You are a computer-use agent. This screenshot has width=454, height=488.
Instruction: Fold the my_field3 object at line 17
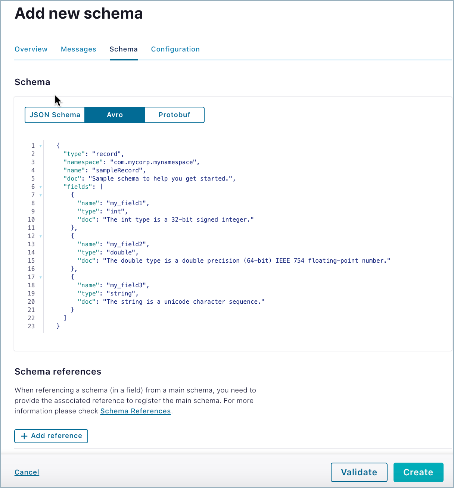coord(41,277)
